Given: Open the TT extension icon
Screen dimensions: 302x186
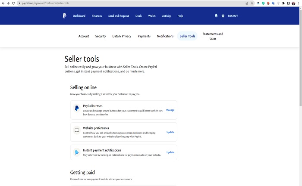Looking at the screenshot, I should 258,3.
